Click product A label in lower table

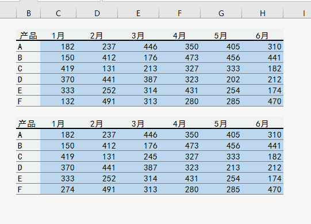click(x=28, y=135)
